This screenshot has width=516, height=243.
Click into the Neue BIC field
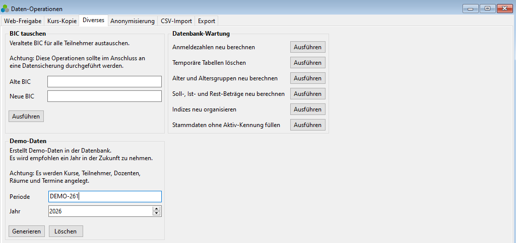click(105, 96)
